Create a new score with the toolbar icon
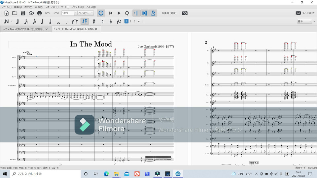 coord(7,13)
